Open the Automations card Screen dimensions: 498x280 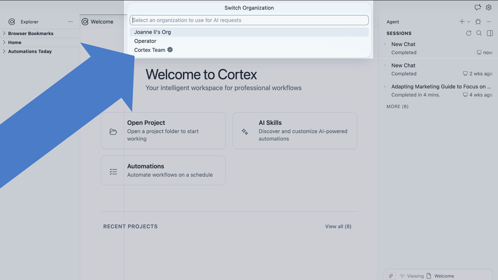tap(163, 170)
